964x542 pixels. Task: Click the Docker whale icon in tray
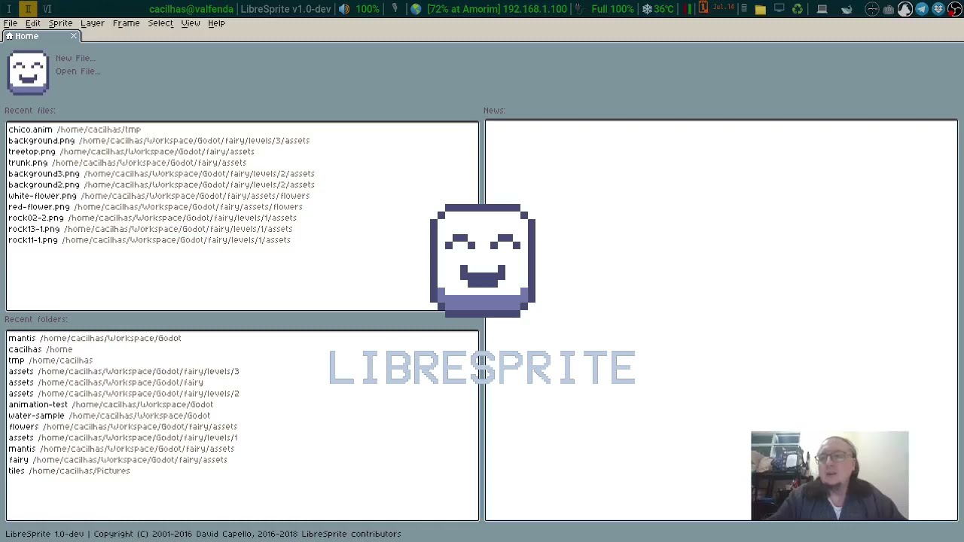847,10
